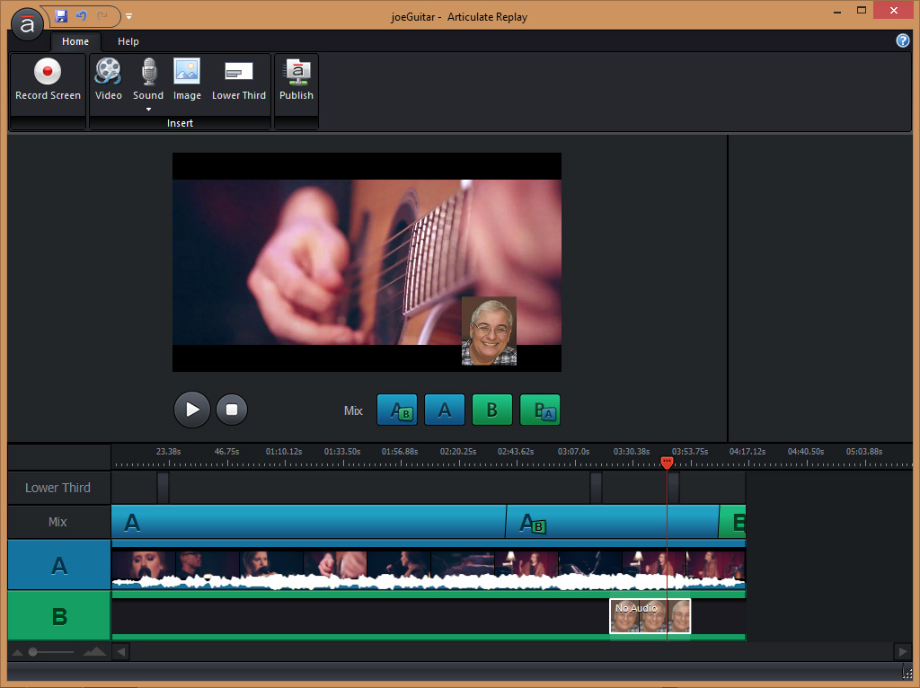This screenshot has width=920, height=688.
Task: Click the Save icon in quick access toolbar
Action: pyautogui.click(x=61, y=16)
